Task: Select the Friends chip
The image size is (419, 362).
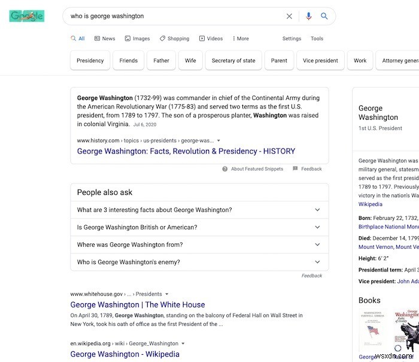Action: (x=129, y=61)
